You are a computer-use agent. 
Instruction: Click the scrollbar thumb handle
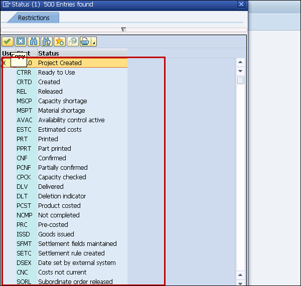point(241,80)
